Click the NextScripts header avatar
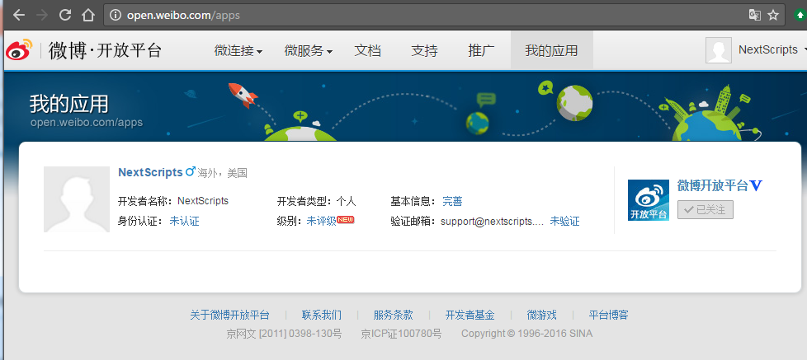The width and height of the screenshot is (807, 360). coord(719,50)
